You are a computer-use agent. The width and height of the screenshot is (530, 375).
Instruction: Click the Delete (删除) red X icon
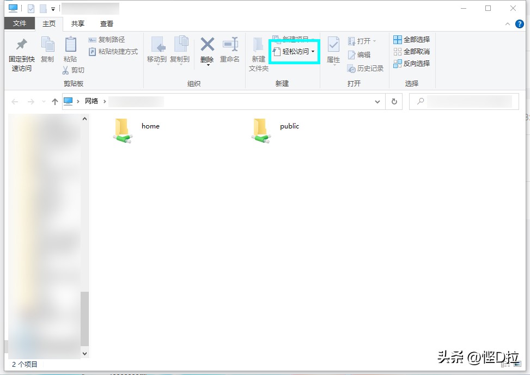(x=207, y=45)
